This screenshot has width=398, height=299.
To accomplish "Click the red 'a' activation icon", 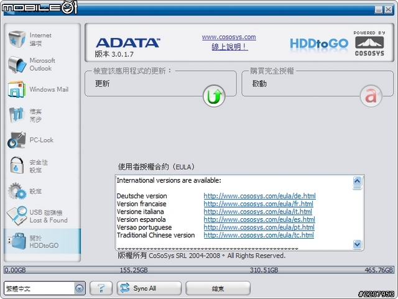I will [x=371, y=96].
